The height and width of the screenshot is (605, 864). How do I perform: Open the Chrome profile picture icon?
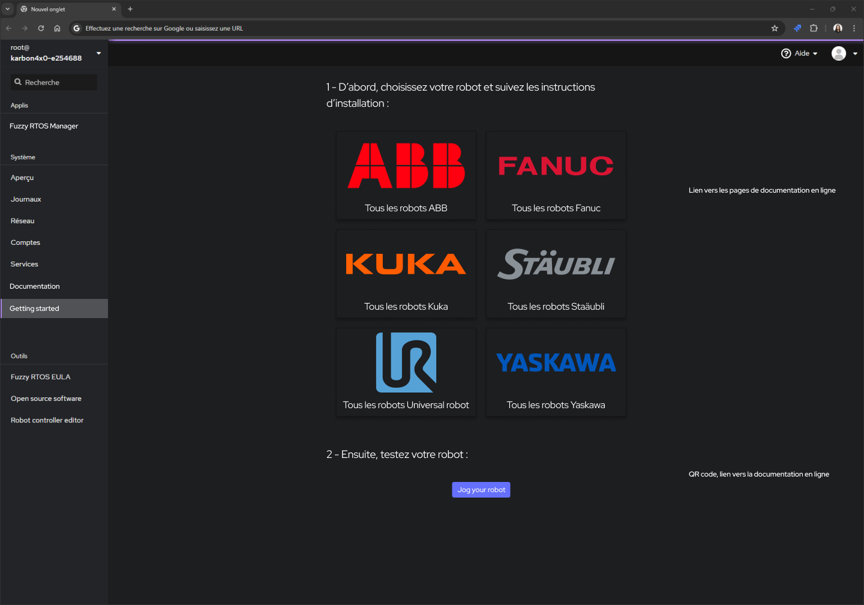point(838,28)
